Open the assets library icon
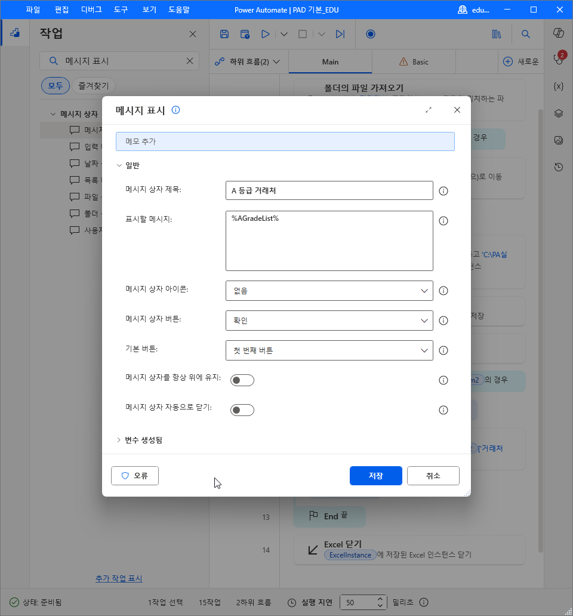The height and width of the screenshot is (616, 573). (497, 34)
